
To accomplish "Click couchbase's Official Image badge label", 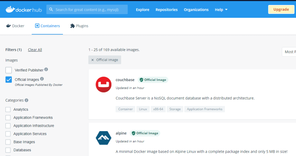I will pos(155,80).
